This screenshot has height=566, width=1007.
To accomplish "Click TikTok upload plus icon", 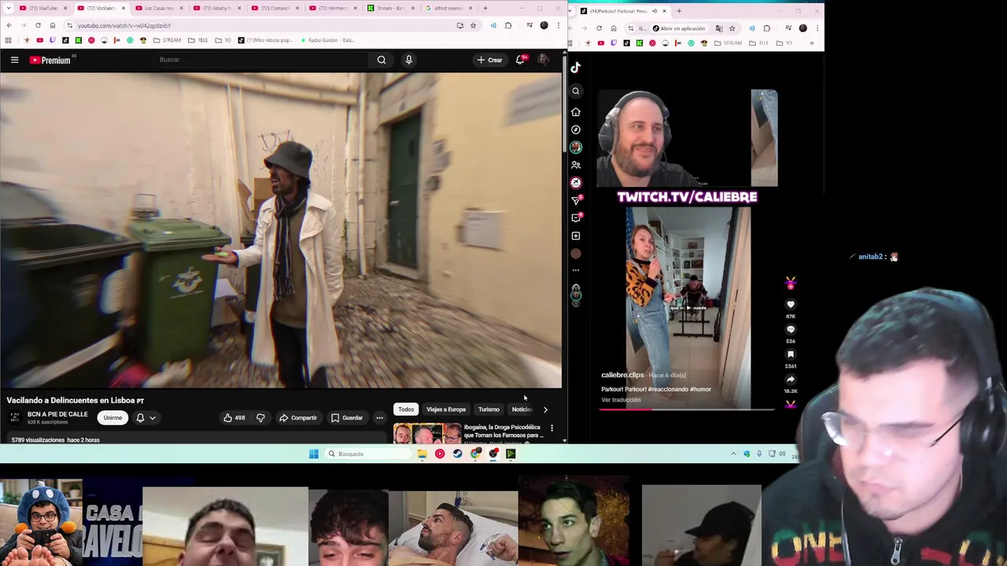I will pyautogui.click(x=576, y=236).
